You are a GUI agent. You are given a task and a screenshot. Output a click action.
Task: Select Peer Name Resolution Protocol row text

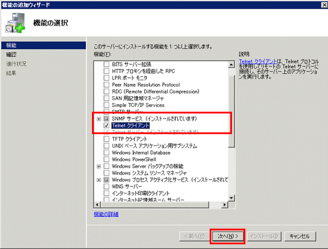click(x=146, y=85)
